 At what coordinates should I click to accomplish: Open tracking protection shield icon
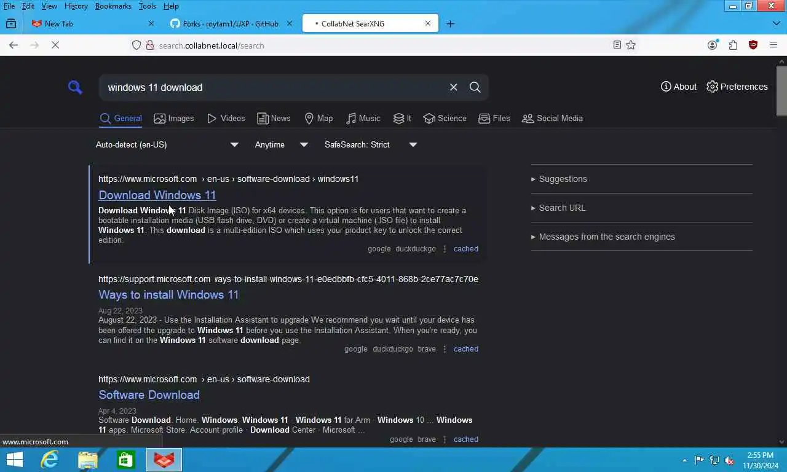[136, 45]
